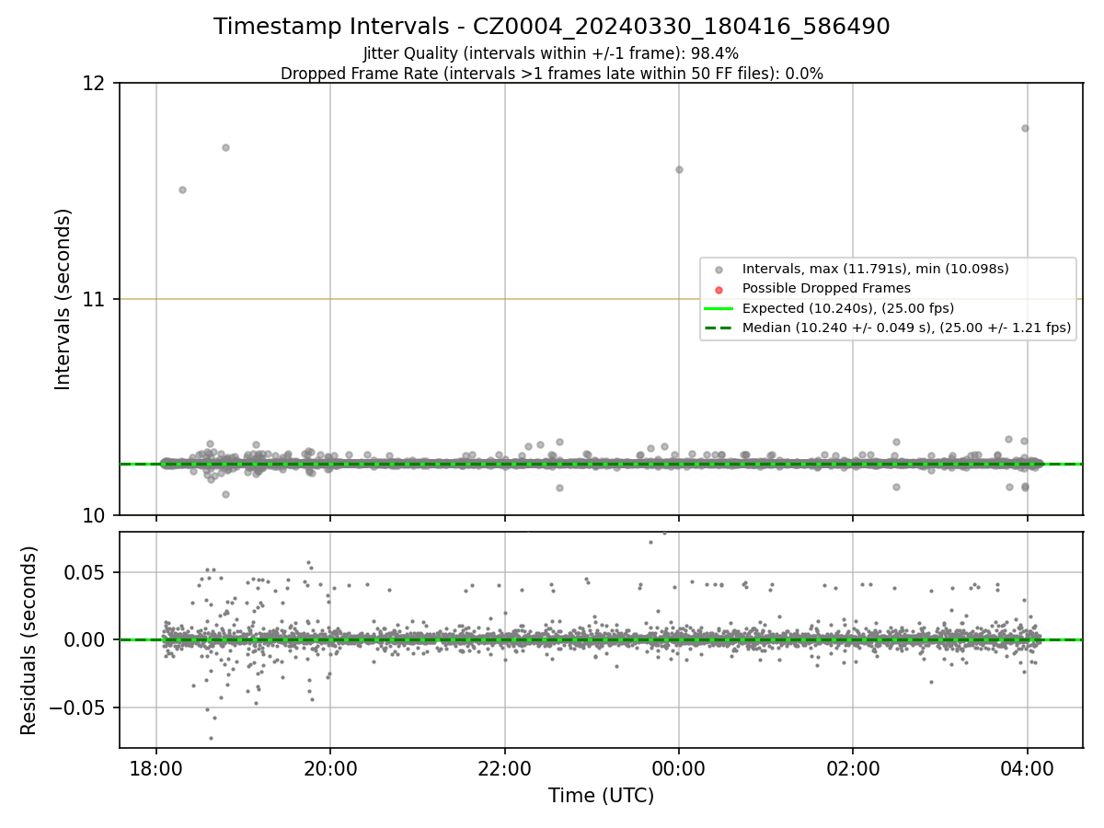Viewport: 1104px width, 828px height.
Task: Click the dashed green 'Median' legend line sample
Action: pos(719,328)
